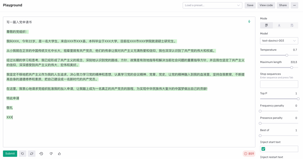Click the Inject start text field
This screenshot has height=159, width=303.
tap(279, 149)
